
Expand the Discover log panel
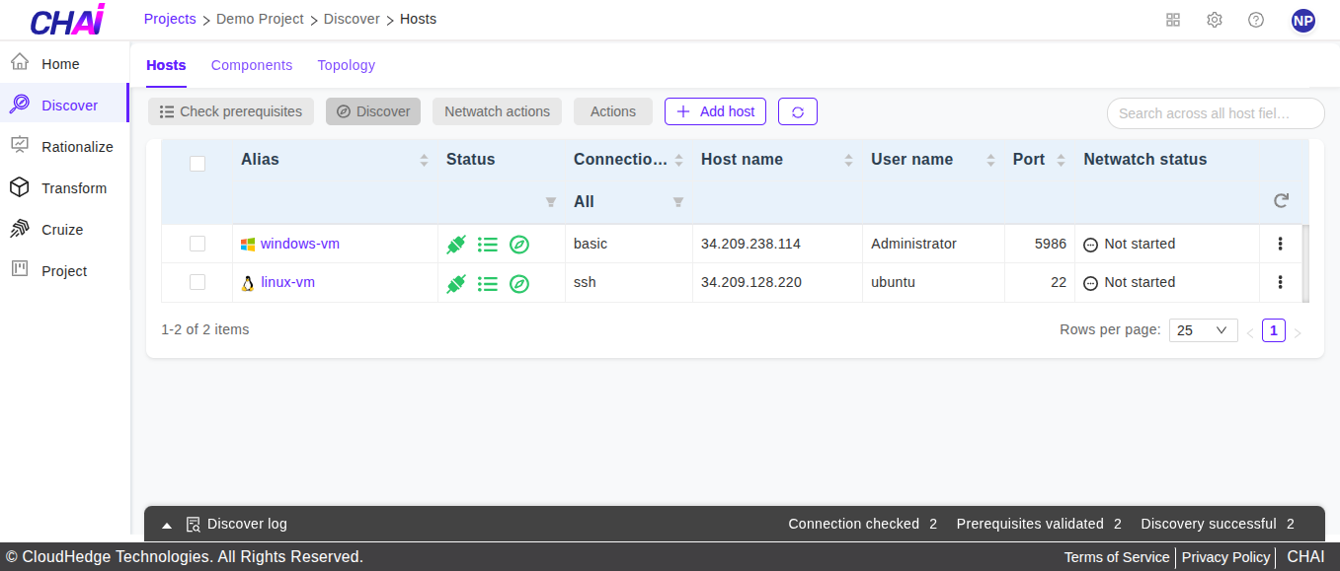coord(167,525)
